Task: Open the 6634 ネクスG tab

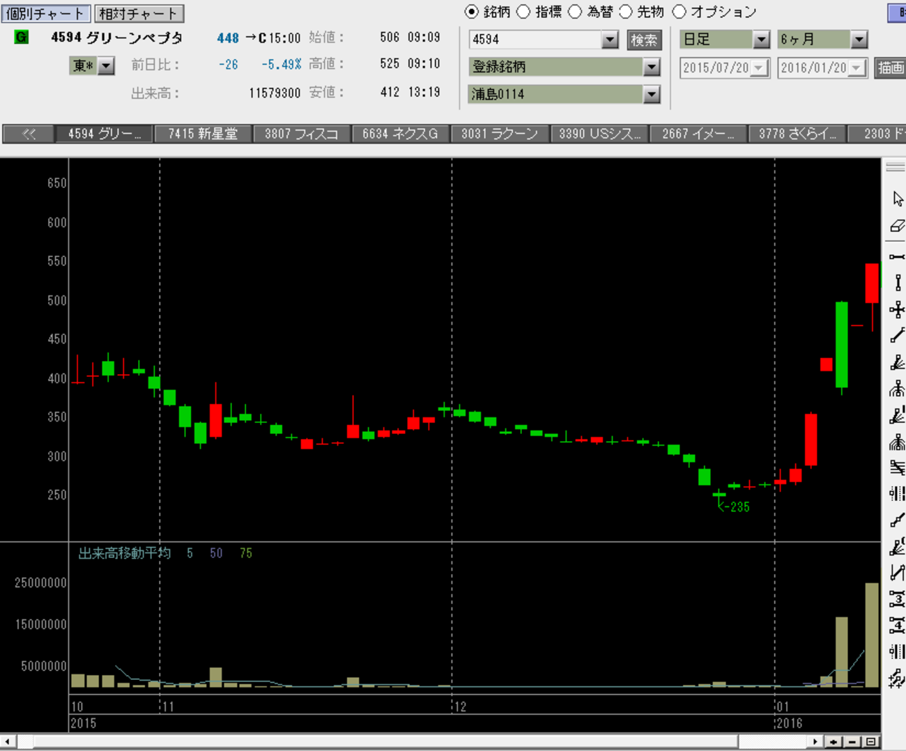Action: (x=400, y=134)
